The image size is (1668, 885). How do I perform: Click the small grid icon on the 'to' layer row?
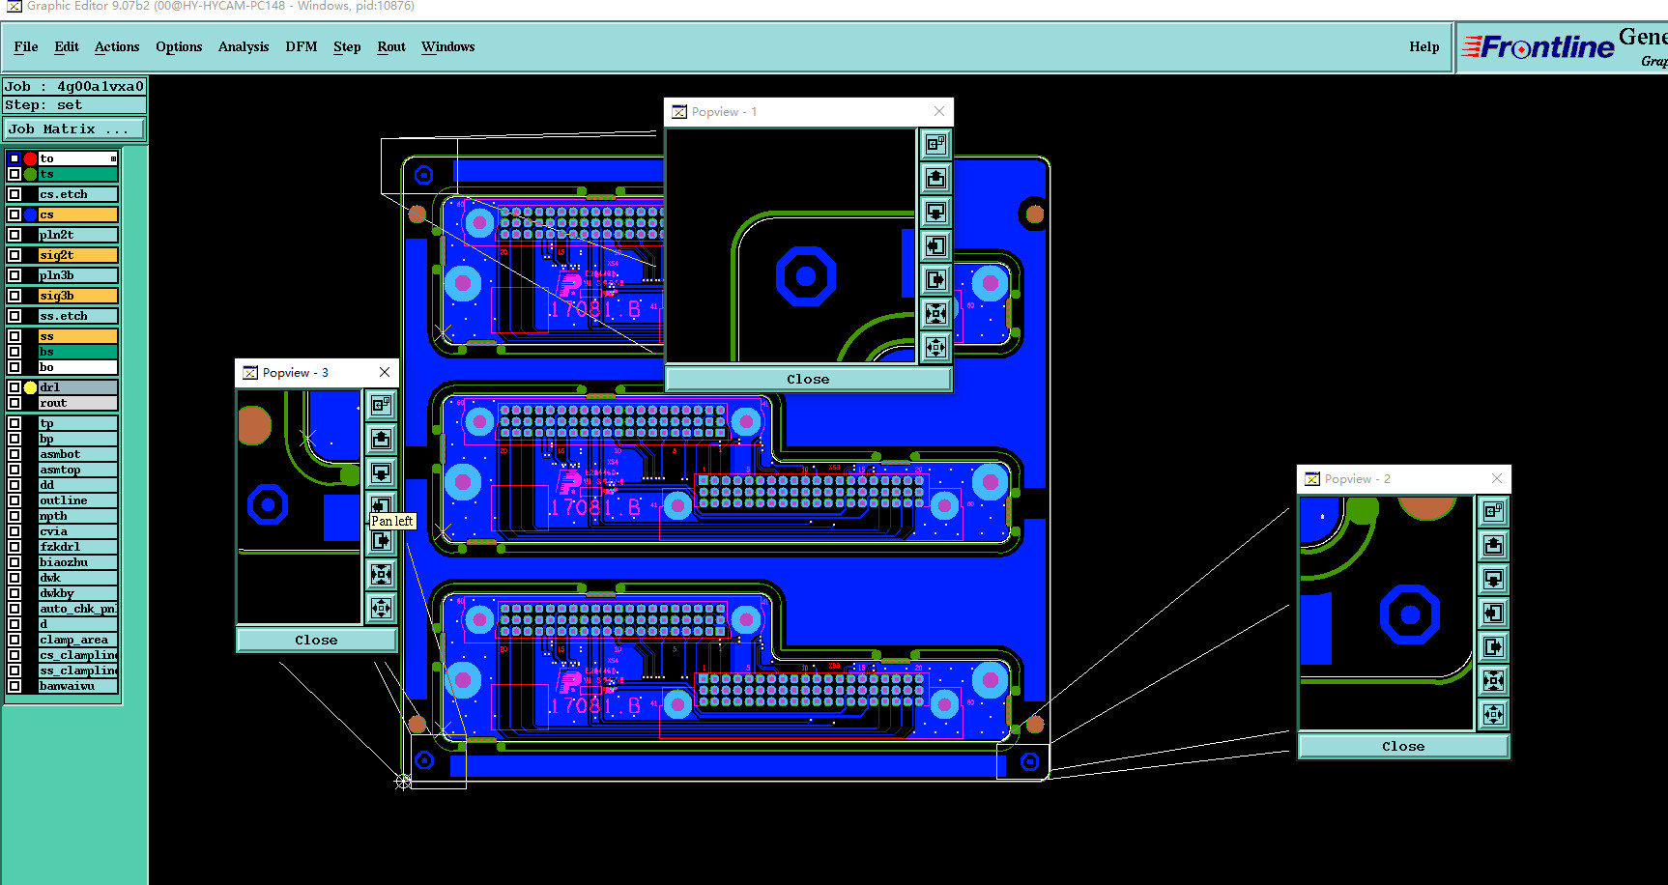113,158
